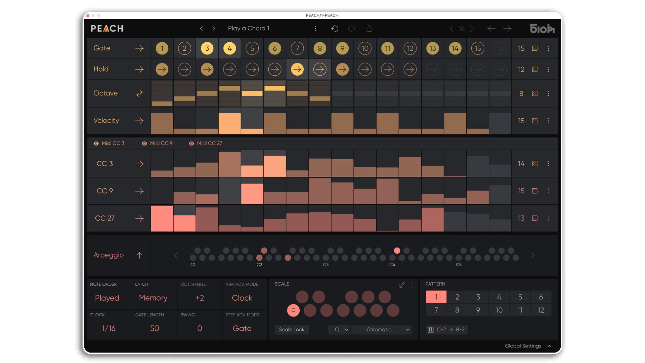This screenshot has width=645, height=363.
Task: Open the Chromatic scale type dropdown
Action: (x=381, y=330)
